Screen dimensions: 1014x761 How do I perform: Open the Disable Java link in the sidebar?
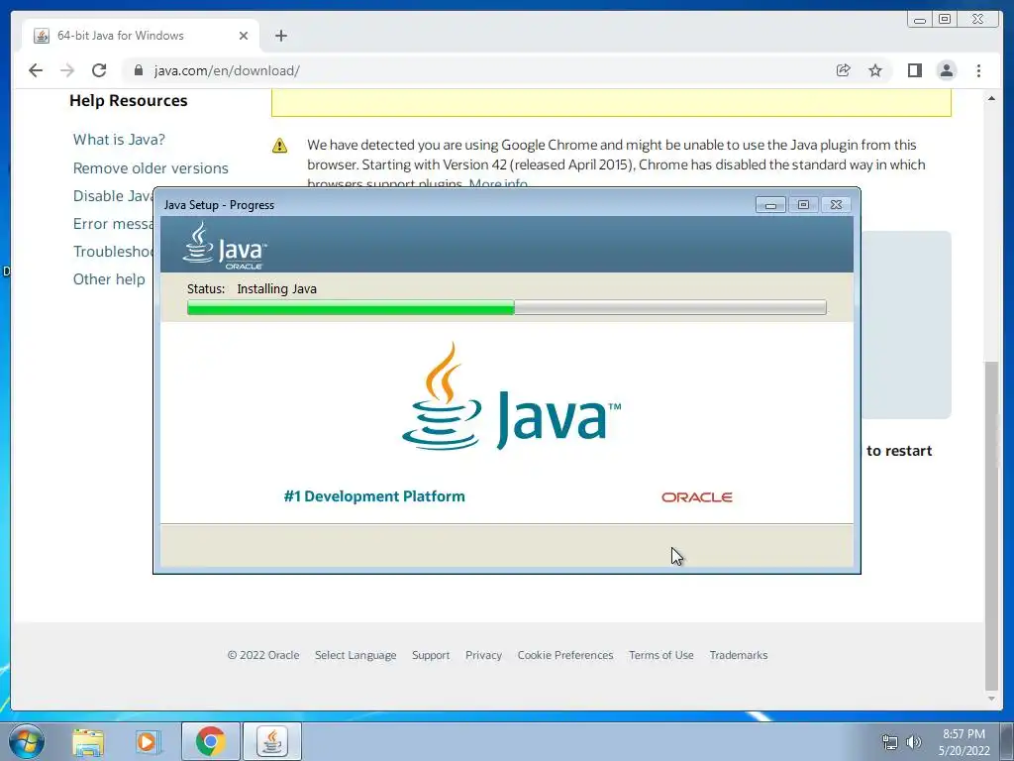pos(113,196)
